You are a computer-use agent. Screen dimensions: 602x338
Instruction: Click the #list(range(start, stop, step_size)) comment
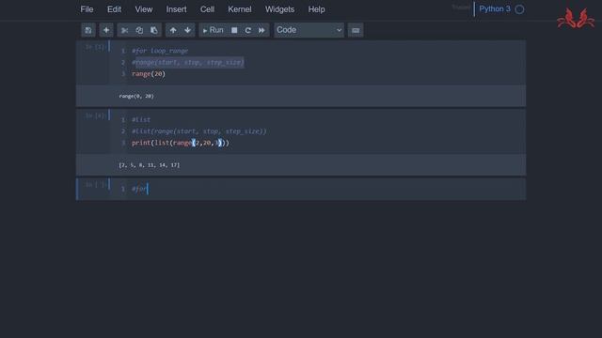pyautogui.click(x=198, y=131)
